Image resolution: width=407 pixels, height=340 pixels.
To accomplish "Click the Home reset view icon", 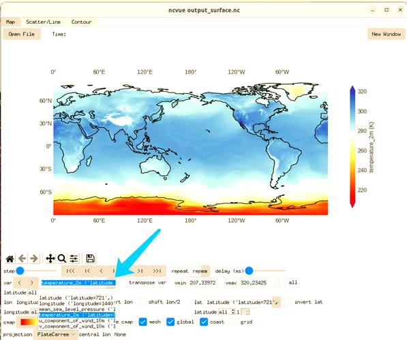I will (10, 258).
